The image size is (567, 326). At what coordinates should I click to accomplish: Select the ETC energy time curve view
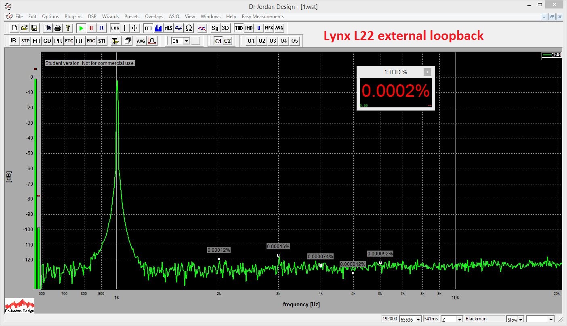[69, 41]
